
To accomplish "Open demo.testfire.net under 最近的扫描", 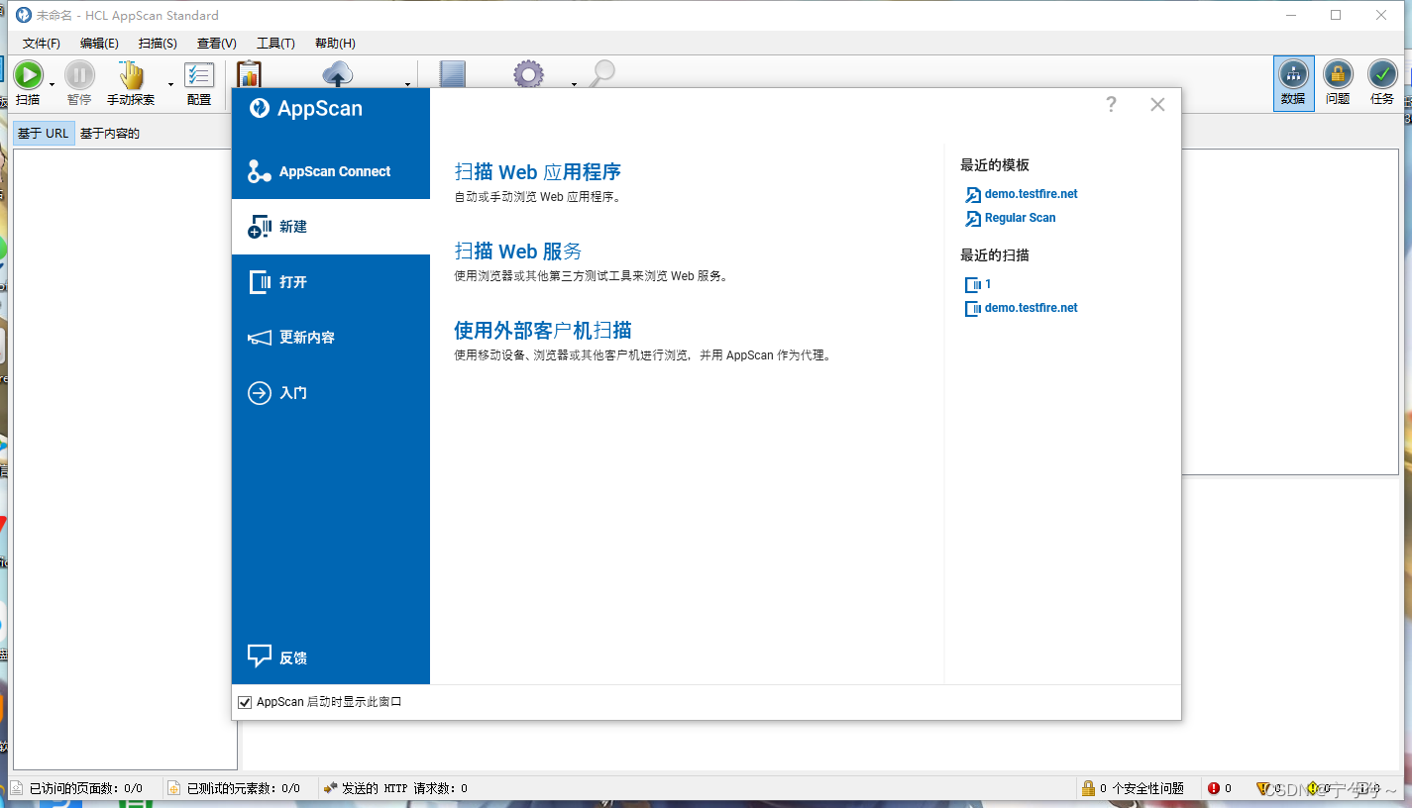I will 1022,308.
